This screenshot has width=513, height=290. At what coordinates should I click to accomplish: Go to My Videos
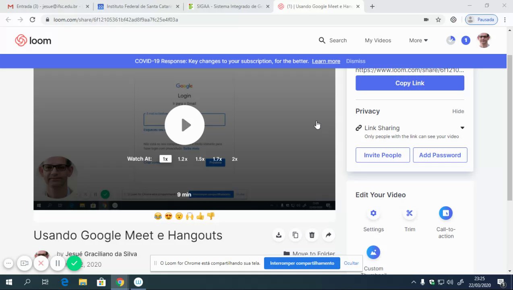378,40
